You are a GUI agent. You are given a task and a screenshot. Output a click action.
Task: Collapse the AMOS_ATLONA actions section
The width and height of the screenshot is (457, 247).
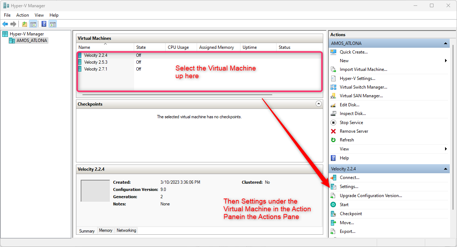tap(446, 43)
